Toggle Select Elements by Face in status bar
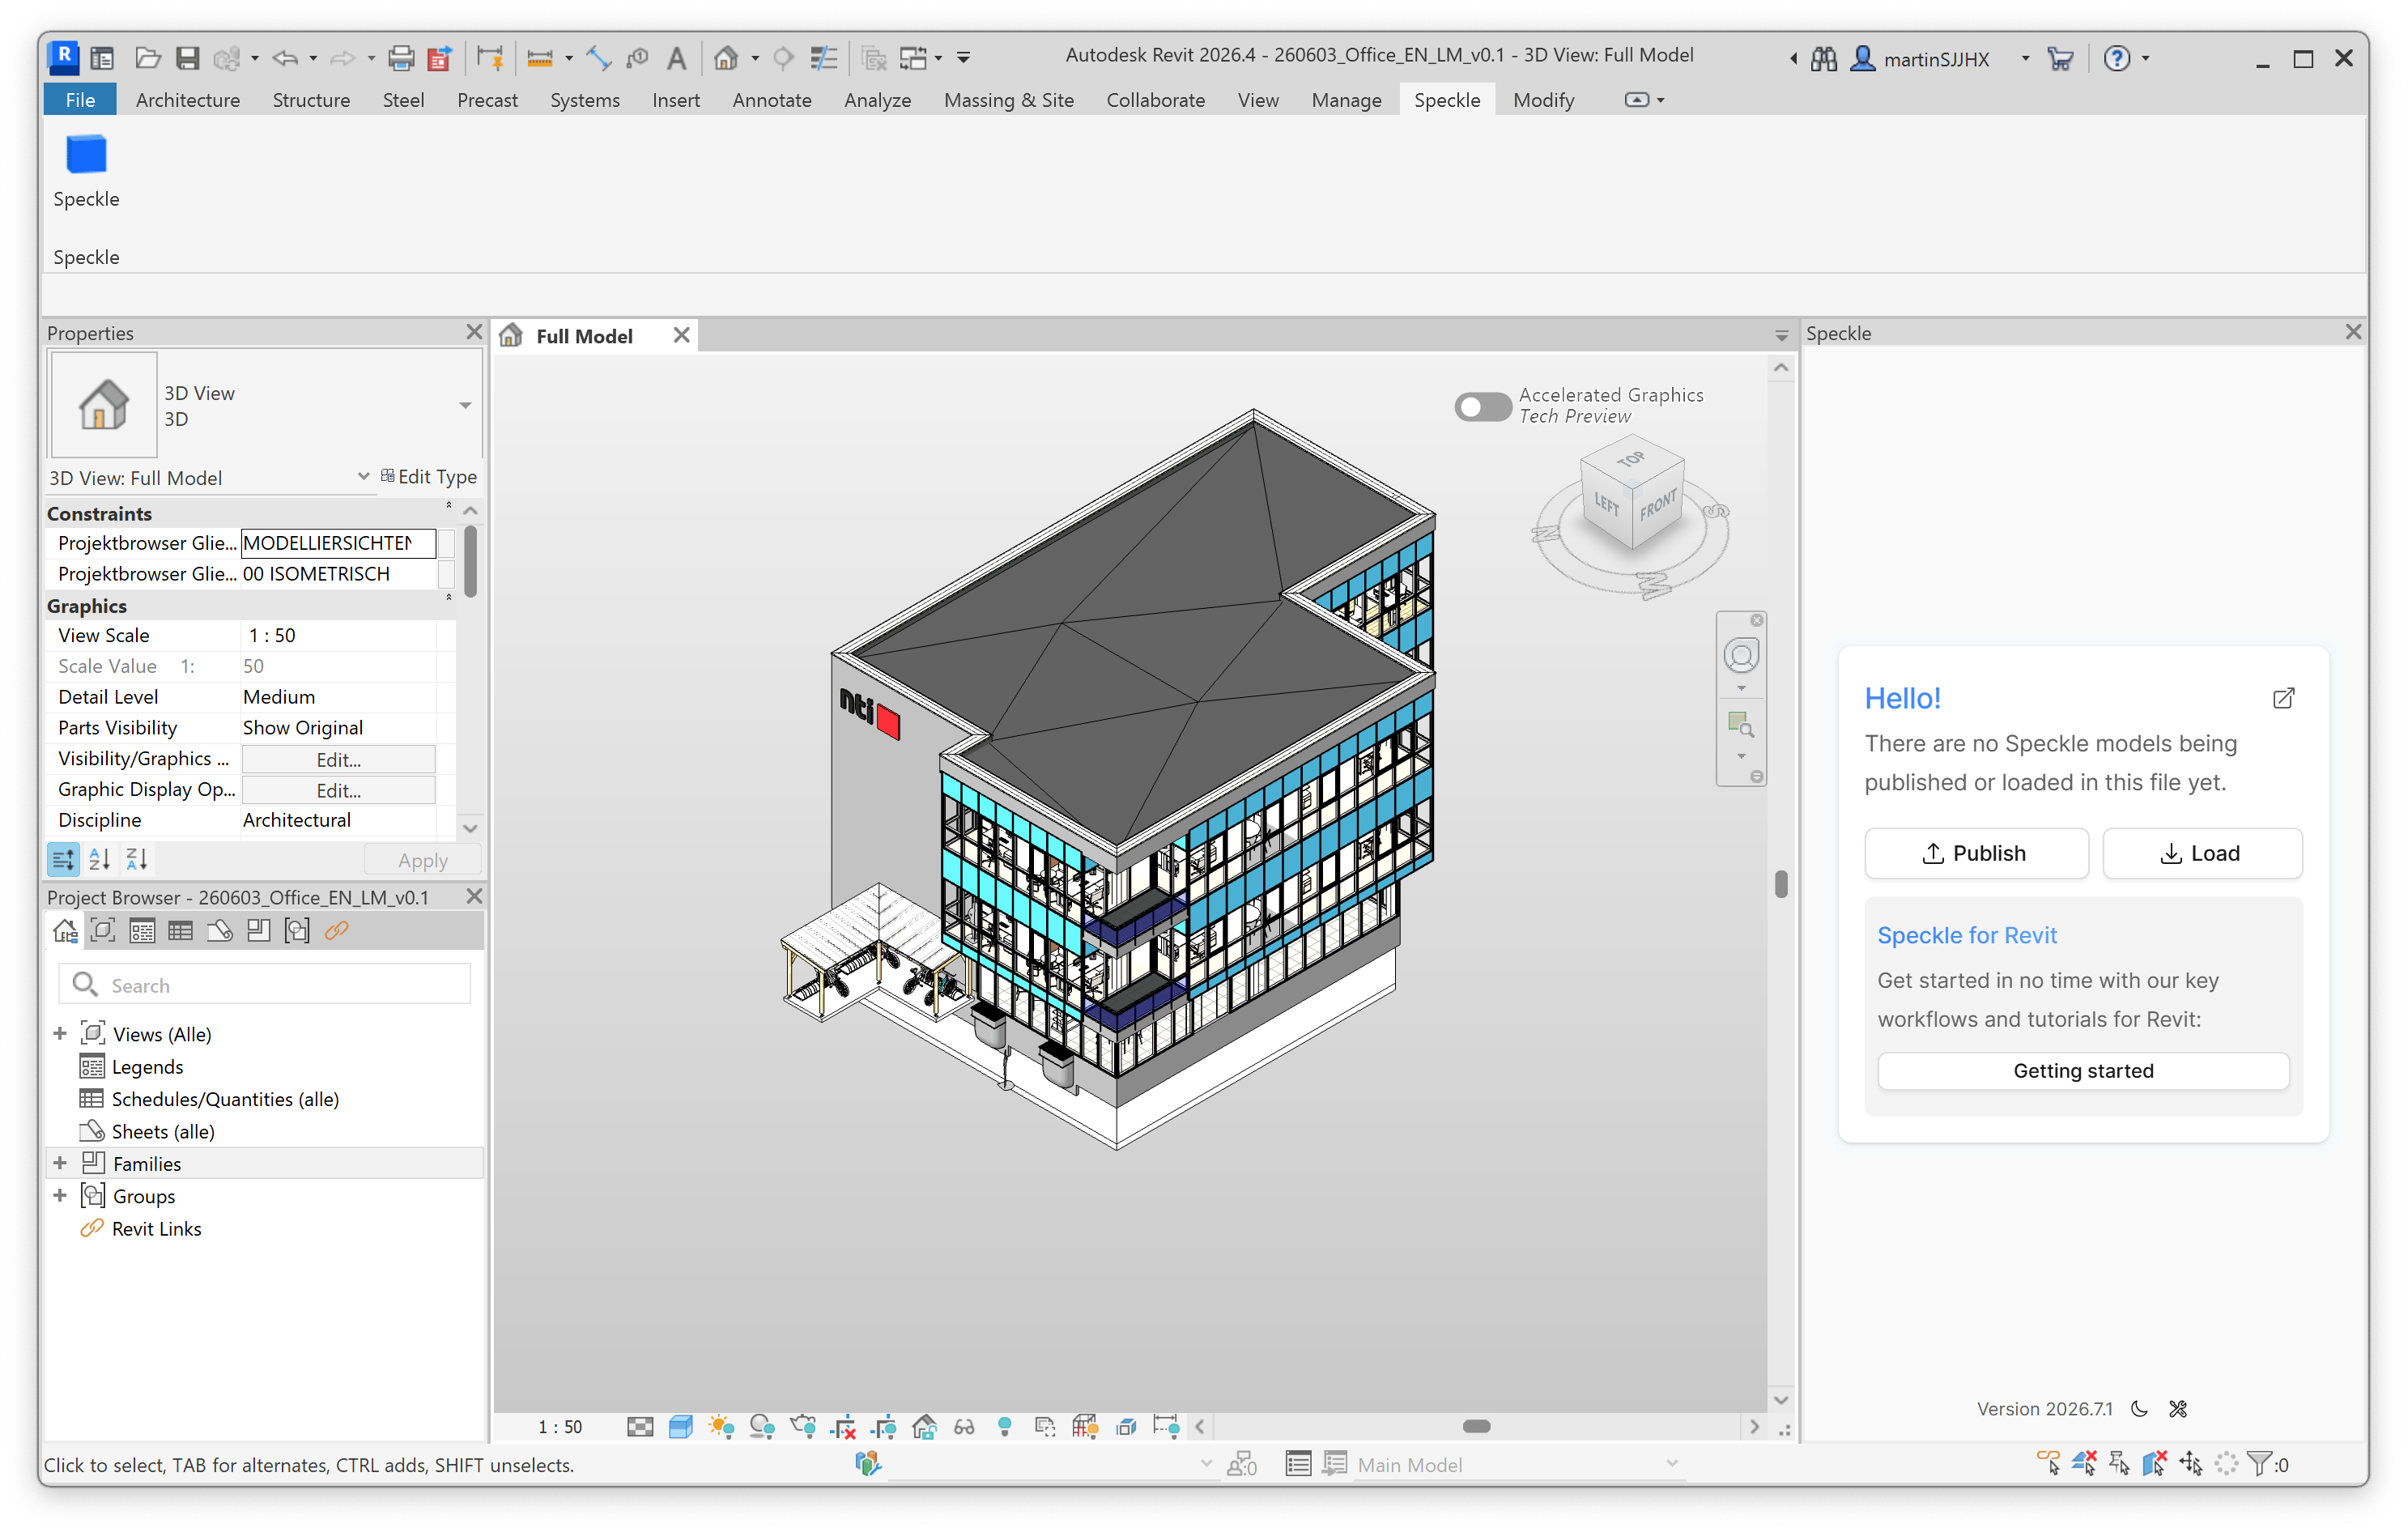This screenshot has height=1532, width=2408. coord(2155,1464)
